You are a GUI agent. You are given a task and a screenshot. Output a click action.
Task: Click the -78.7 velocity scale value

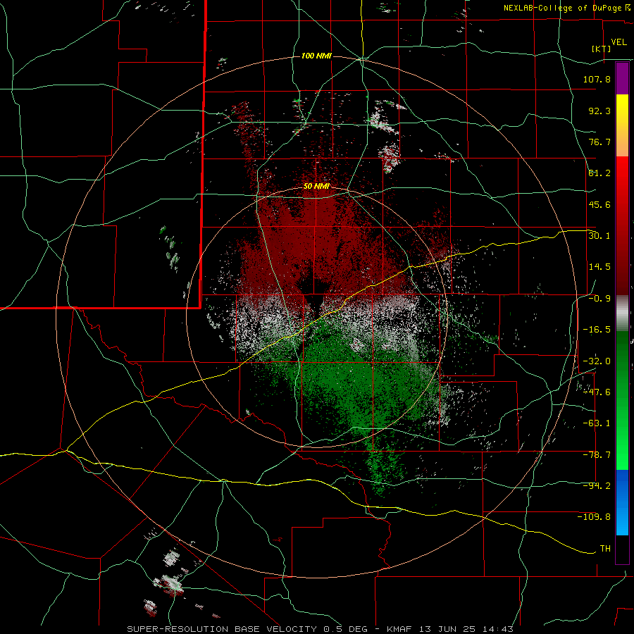pyautogui.click(x=597, y=455)
